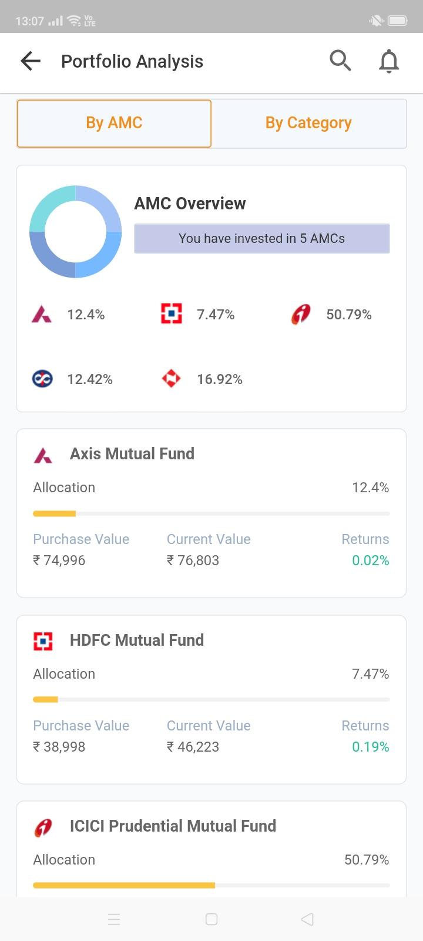This screenshot has width=423, height=941.
Task: Tap HDFC logo in HDFC Mutual Fund card
Action: (43, 641)
